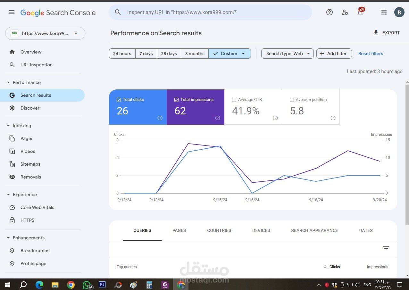Screen dimensions: 409x290
Task: Click help icon on Average CTR card
Action: 275,118
